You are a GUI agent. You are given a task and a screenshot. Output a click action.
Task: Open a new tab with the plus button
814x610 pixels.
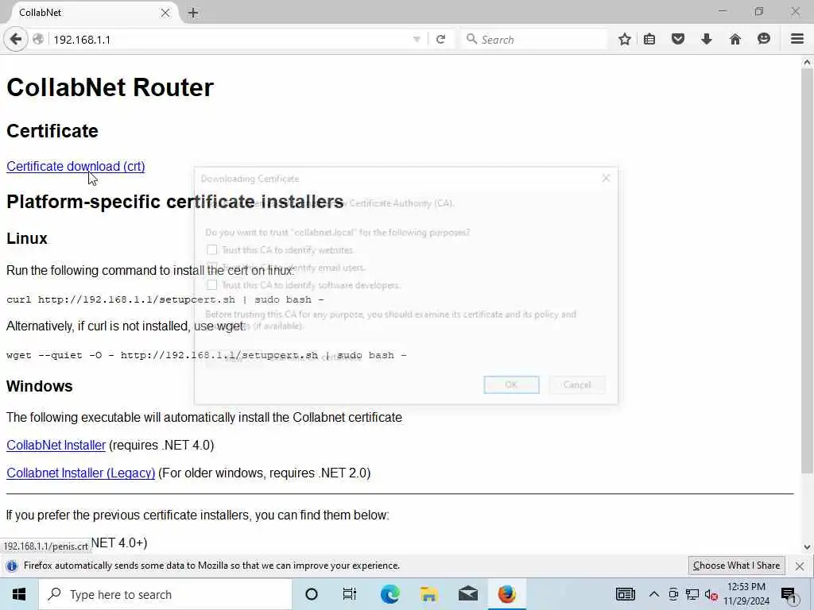[193, 13]
